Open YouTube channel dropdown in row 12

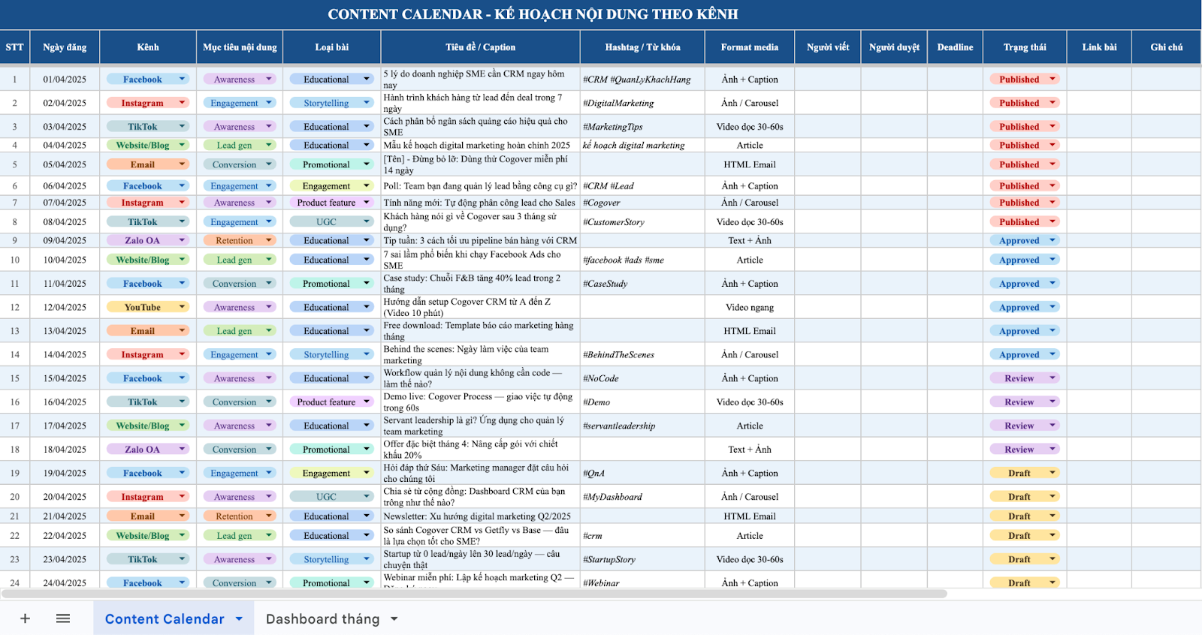tap(182, 307)
